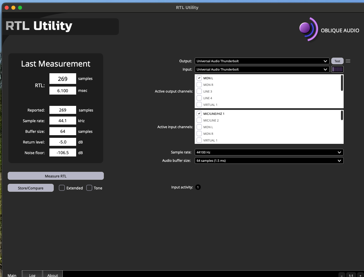The height and width of the screenshot is (277, 364).
Task: Expand the Sample rate 44100 Hz dropdown
Action: pos(269,152)
